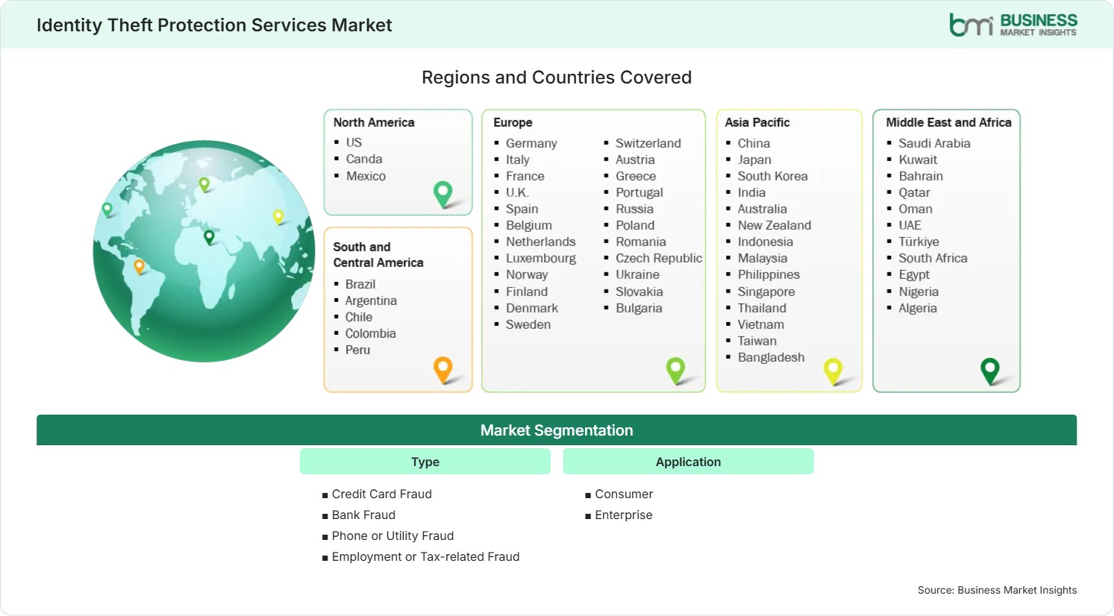Viewport: 1114px width, 616px height.
Task: Click the yellow pin on the globe over Asia
Action: (278, 217)
